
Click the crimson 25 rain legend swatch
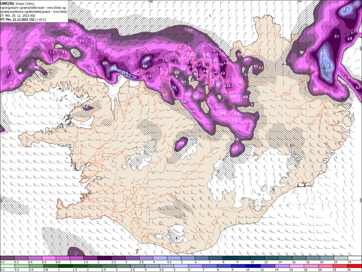pyautogui.click(x=340, y=266)
